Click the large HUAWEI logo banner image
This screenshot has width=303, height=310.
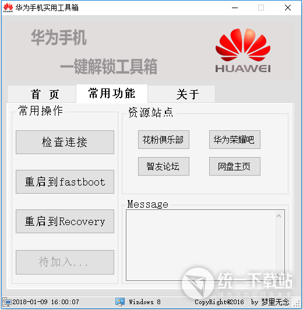243,51
